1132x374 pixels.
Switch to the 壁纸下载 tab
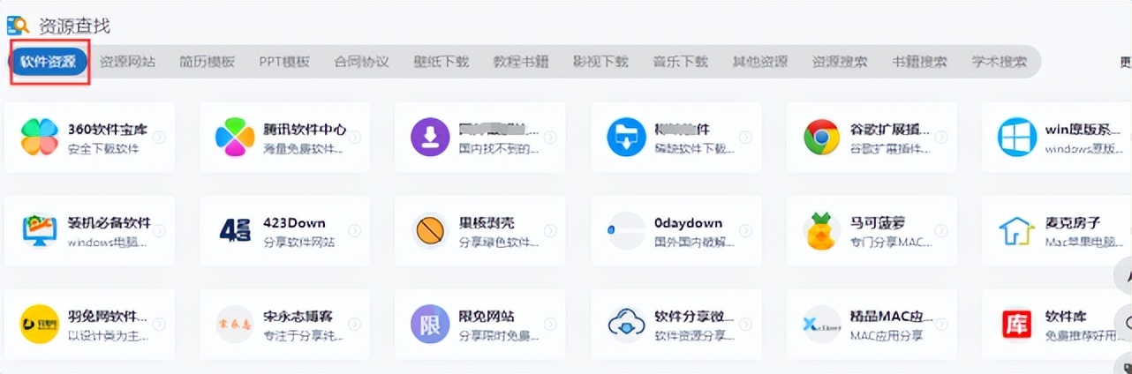coord(441,62)
